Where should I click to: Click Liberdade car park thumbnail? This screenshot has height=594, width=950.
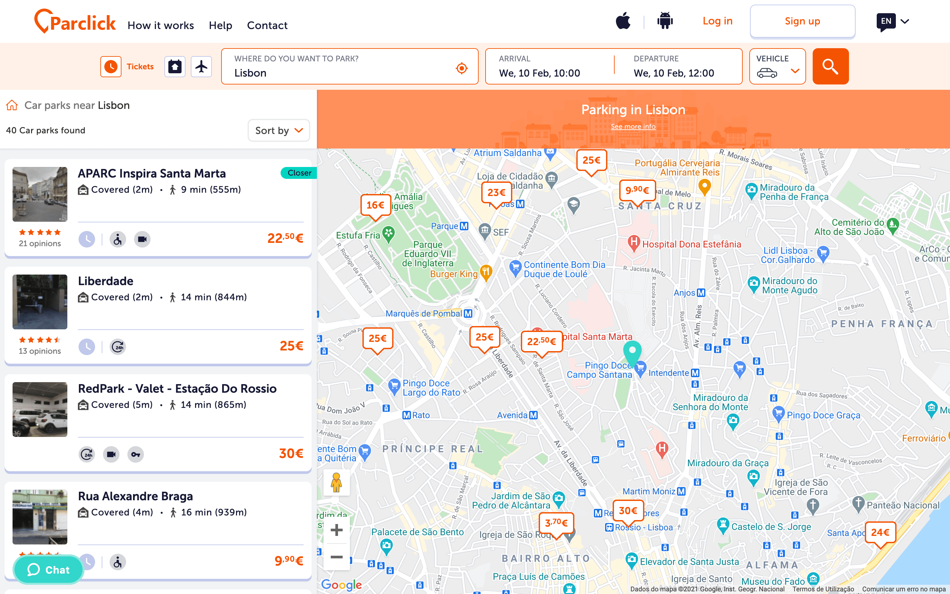[x=40, y=302]
